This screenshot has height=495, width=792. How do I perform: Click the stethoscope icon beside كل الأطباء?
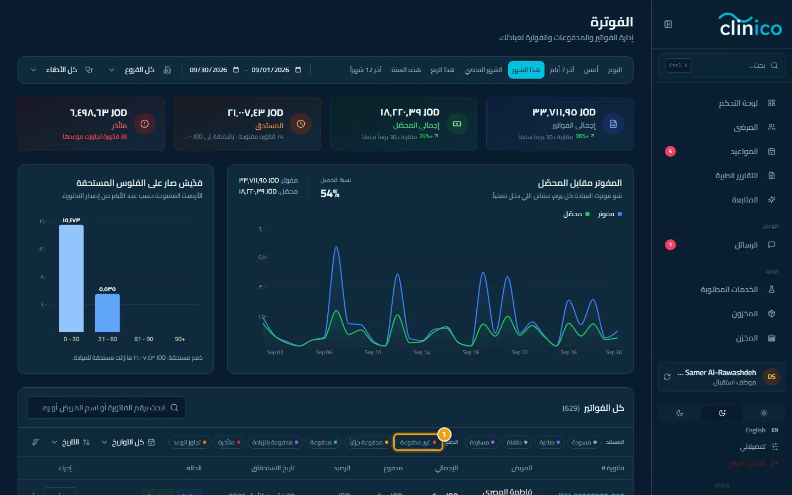[89, 70]
